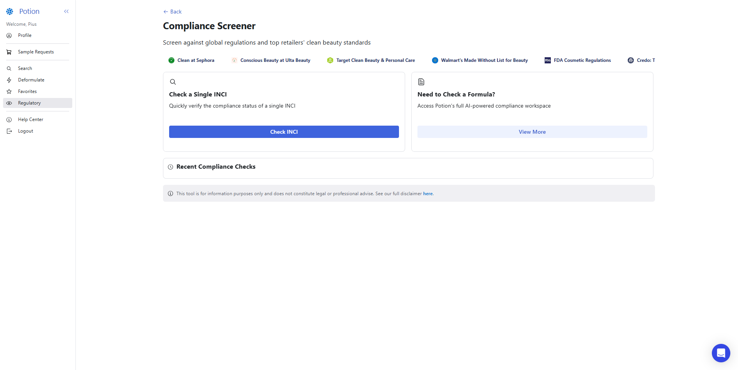738x370 pixels.
Task: Collapse the sidebar with double chevron
Action: click(x=66, y=12)
